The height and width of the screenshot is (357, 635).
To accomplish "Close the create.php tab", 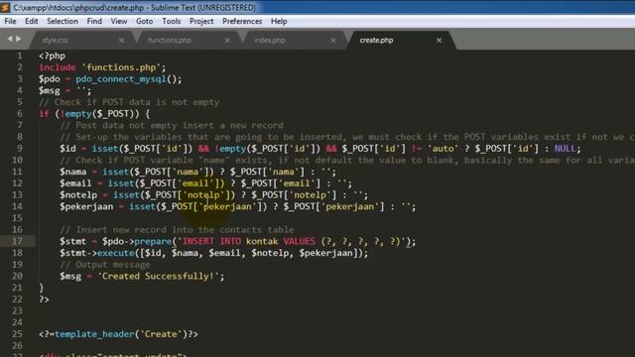I will click(x=439, y=41).
